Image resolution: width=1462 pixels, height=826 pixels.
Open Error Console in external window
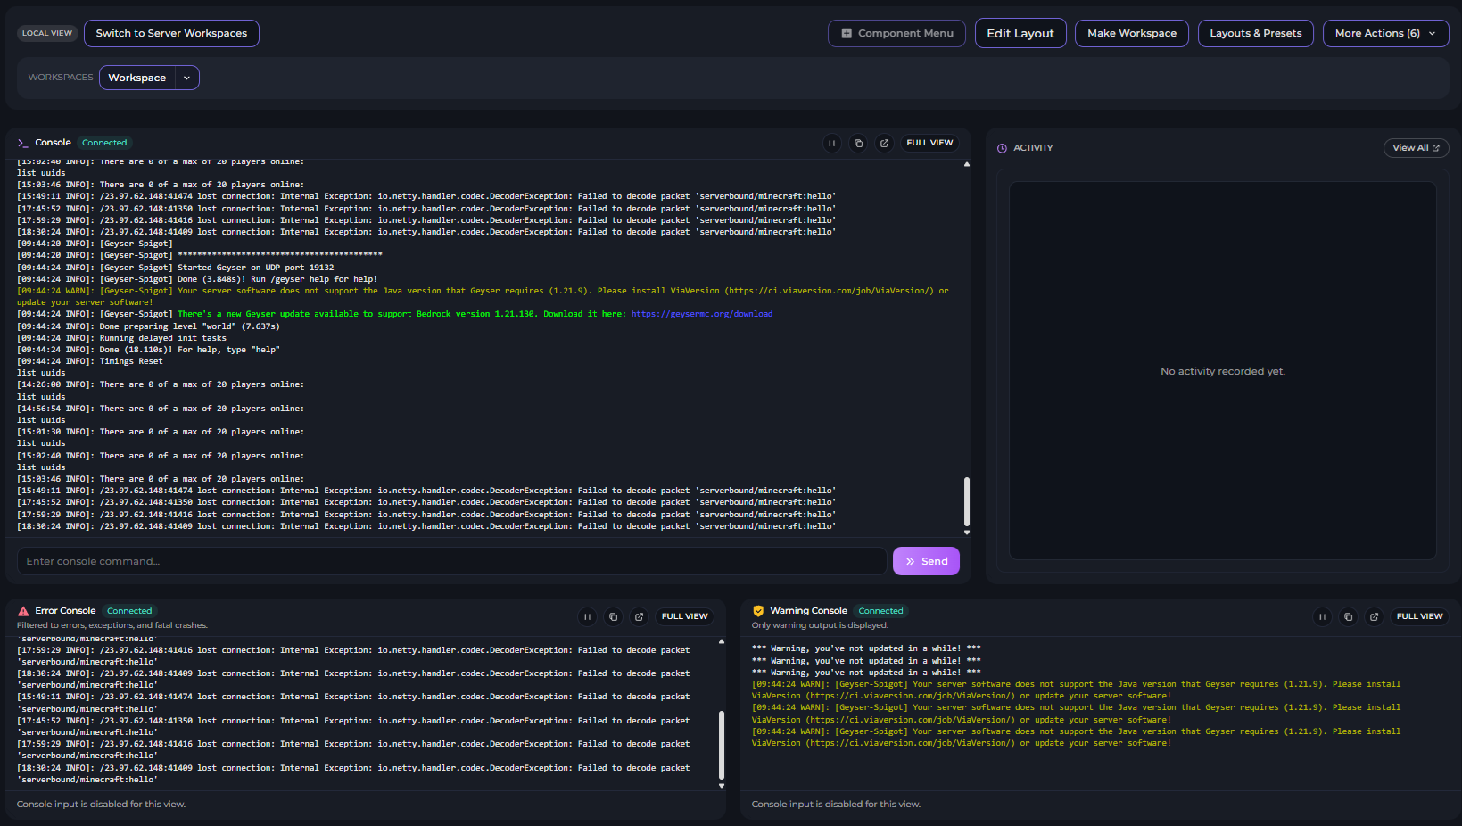pos(639,616)
